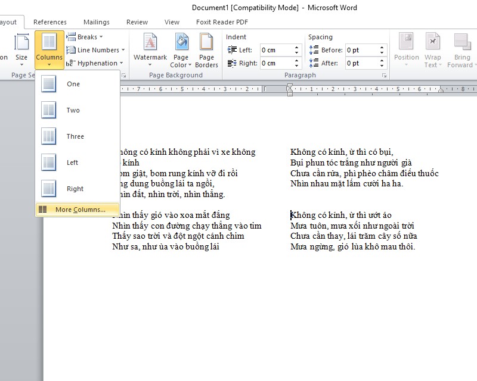
Task: Expand the Line Numbers dropdown arrow
Action: [123, 50]
